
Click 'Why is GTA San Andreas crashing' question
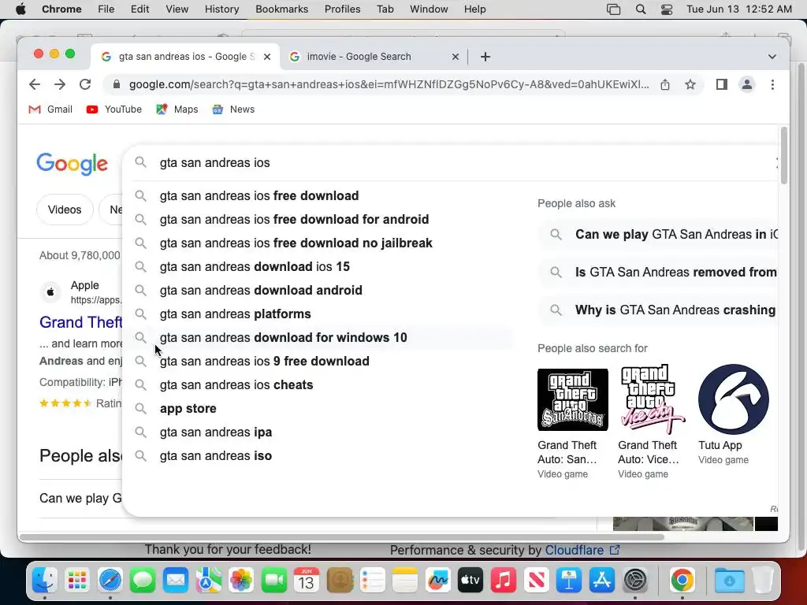(x=659, y=310)
